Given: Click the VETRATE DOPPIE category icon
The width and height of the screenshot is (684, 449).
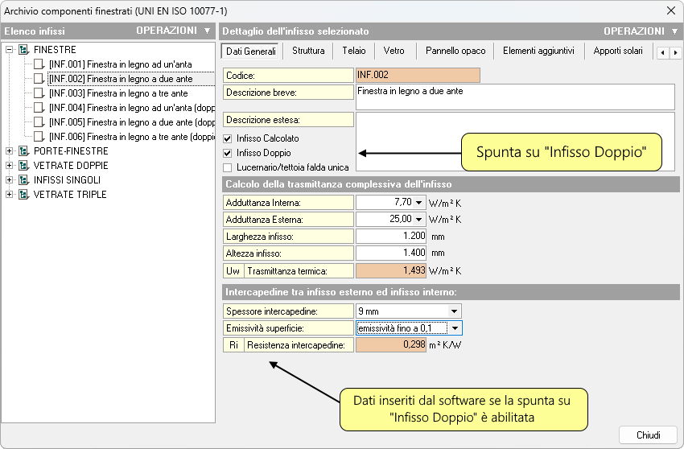Looking at the screenshot, I should (23, 166).
